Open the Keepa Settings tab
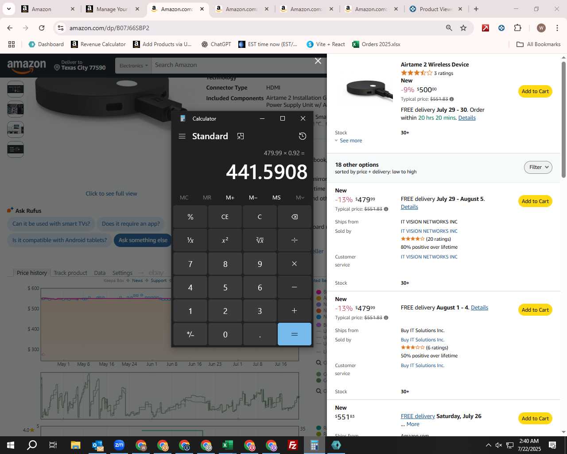The image size is (567, 454). tap(122, 273)
